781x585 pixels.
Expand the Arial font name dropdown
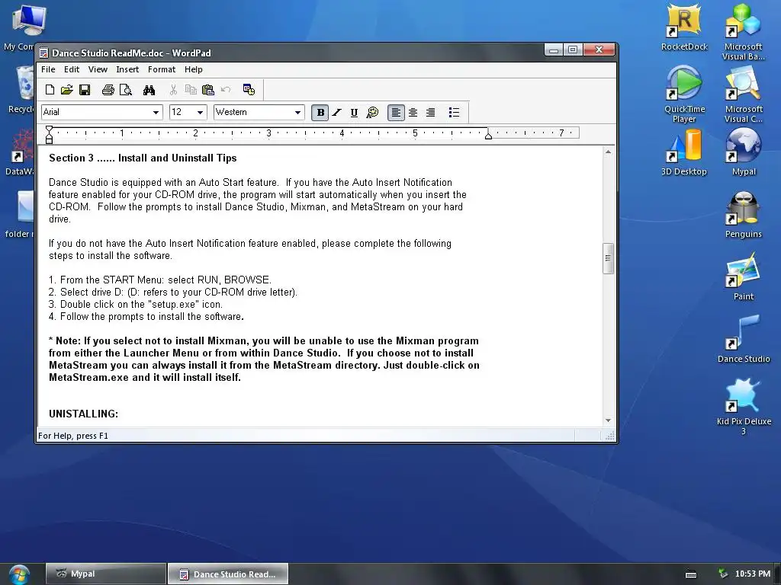point(156,113)
